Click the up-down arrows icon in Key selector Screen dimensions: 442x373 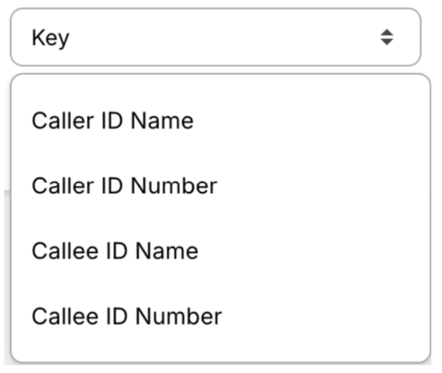coord(387,38)
